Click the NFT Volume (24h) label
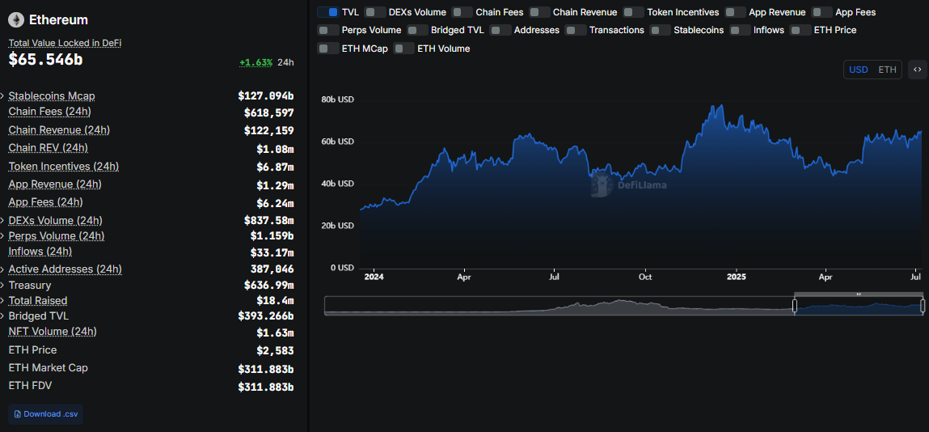The width and height of the screenshot is (929, 432). (x=53, y=331)
